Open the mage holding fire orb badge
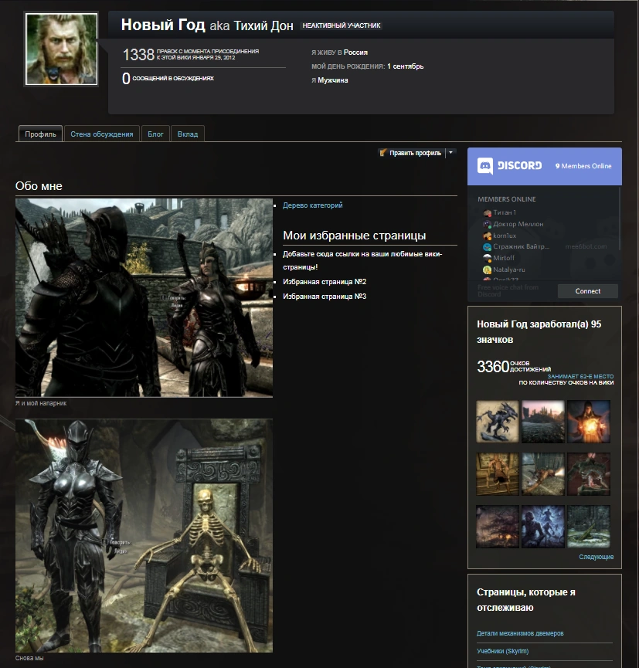 point(589,422)
